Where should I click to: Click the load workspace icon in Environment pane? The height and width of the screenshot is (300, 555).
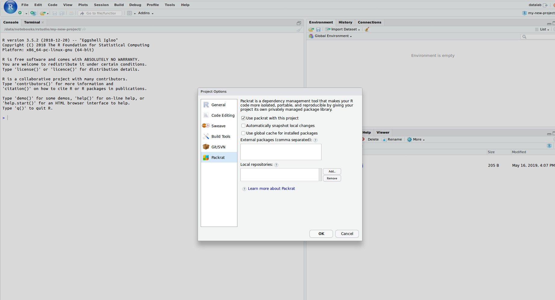click(311, 29)
